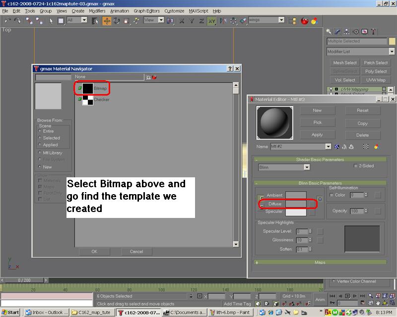Screen dimensions: 397x317
Task: Click the Redo arrow in main toolbar
Action: pos(17,21)
